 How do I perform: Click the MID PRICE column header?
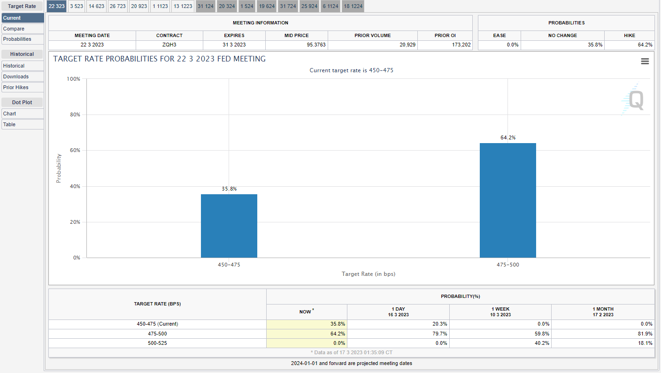(296, 36)
